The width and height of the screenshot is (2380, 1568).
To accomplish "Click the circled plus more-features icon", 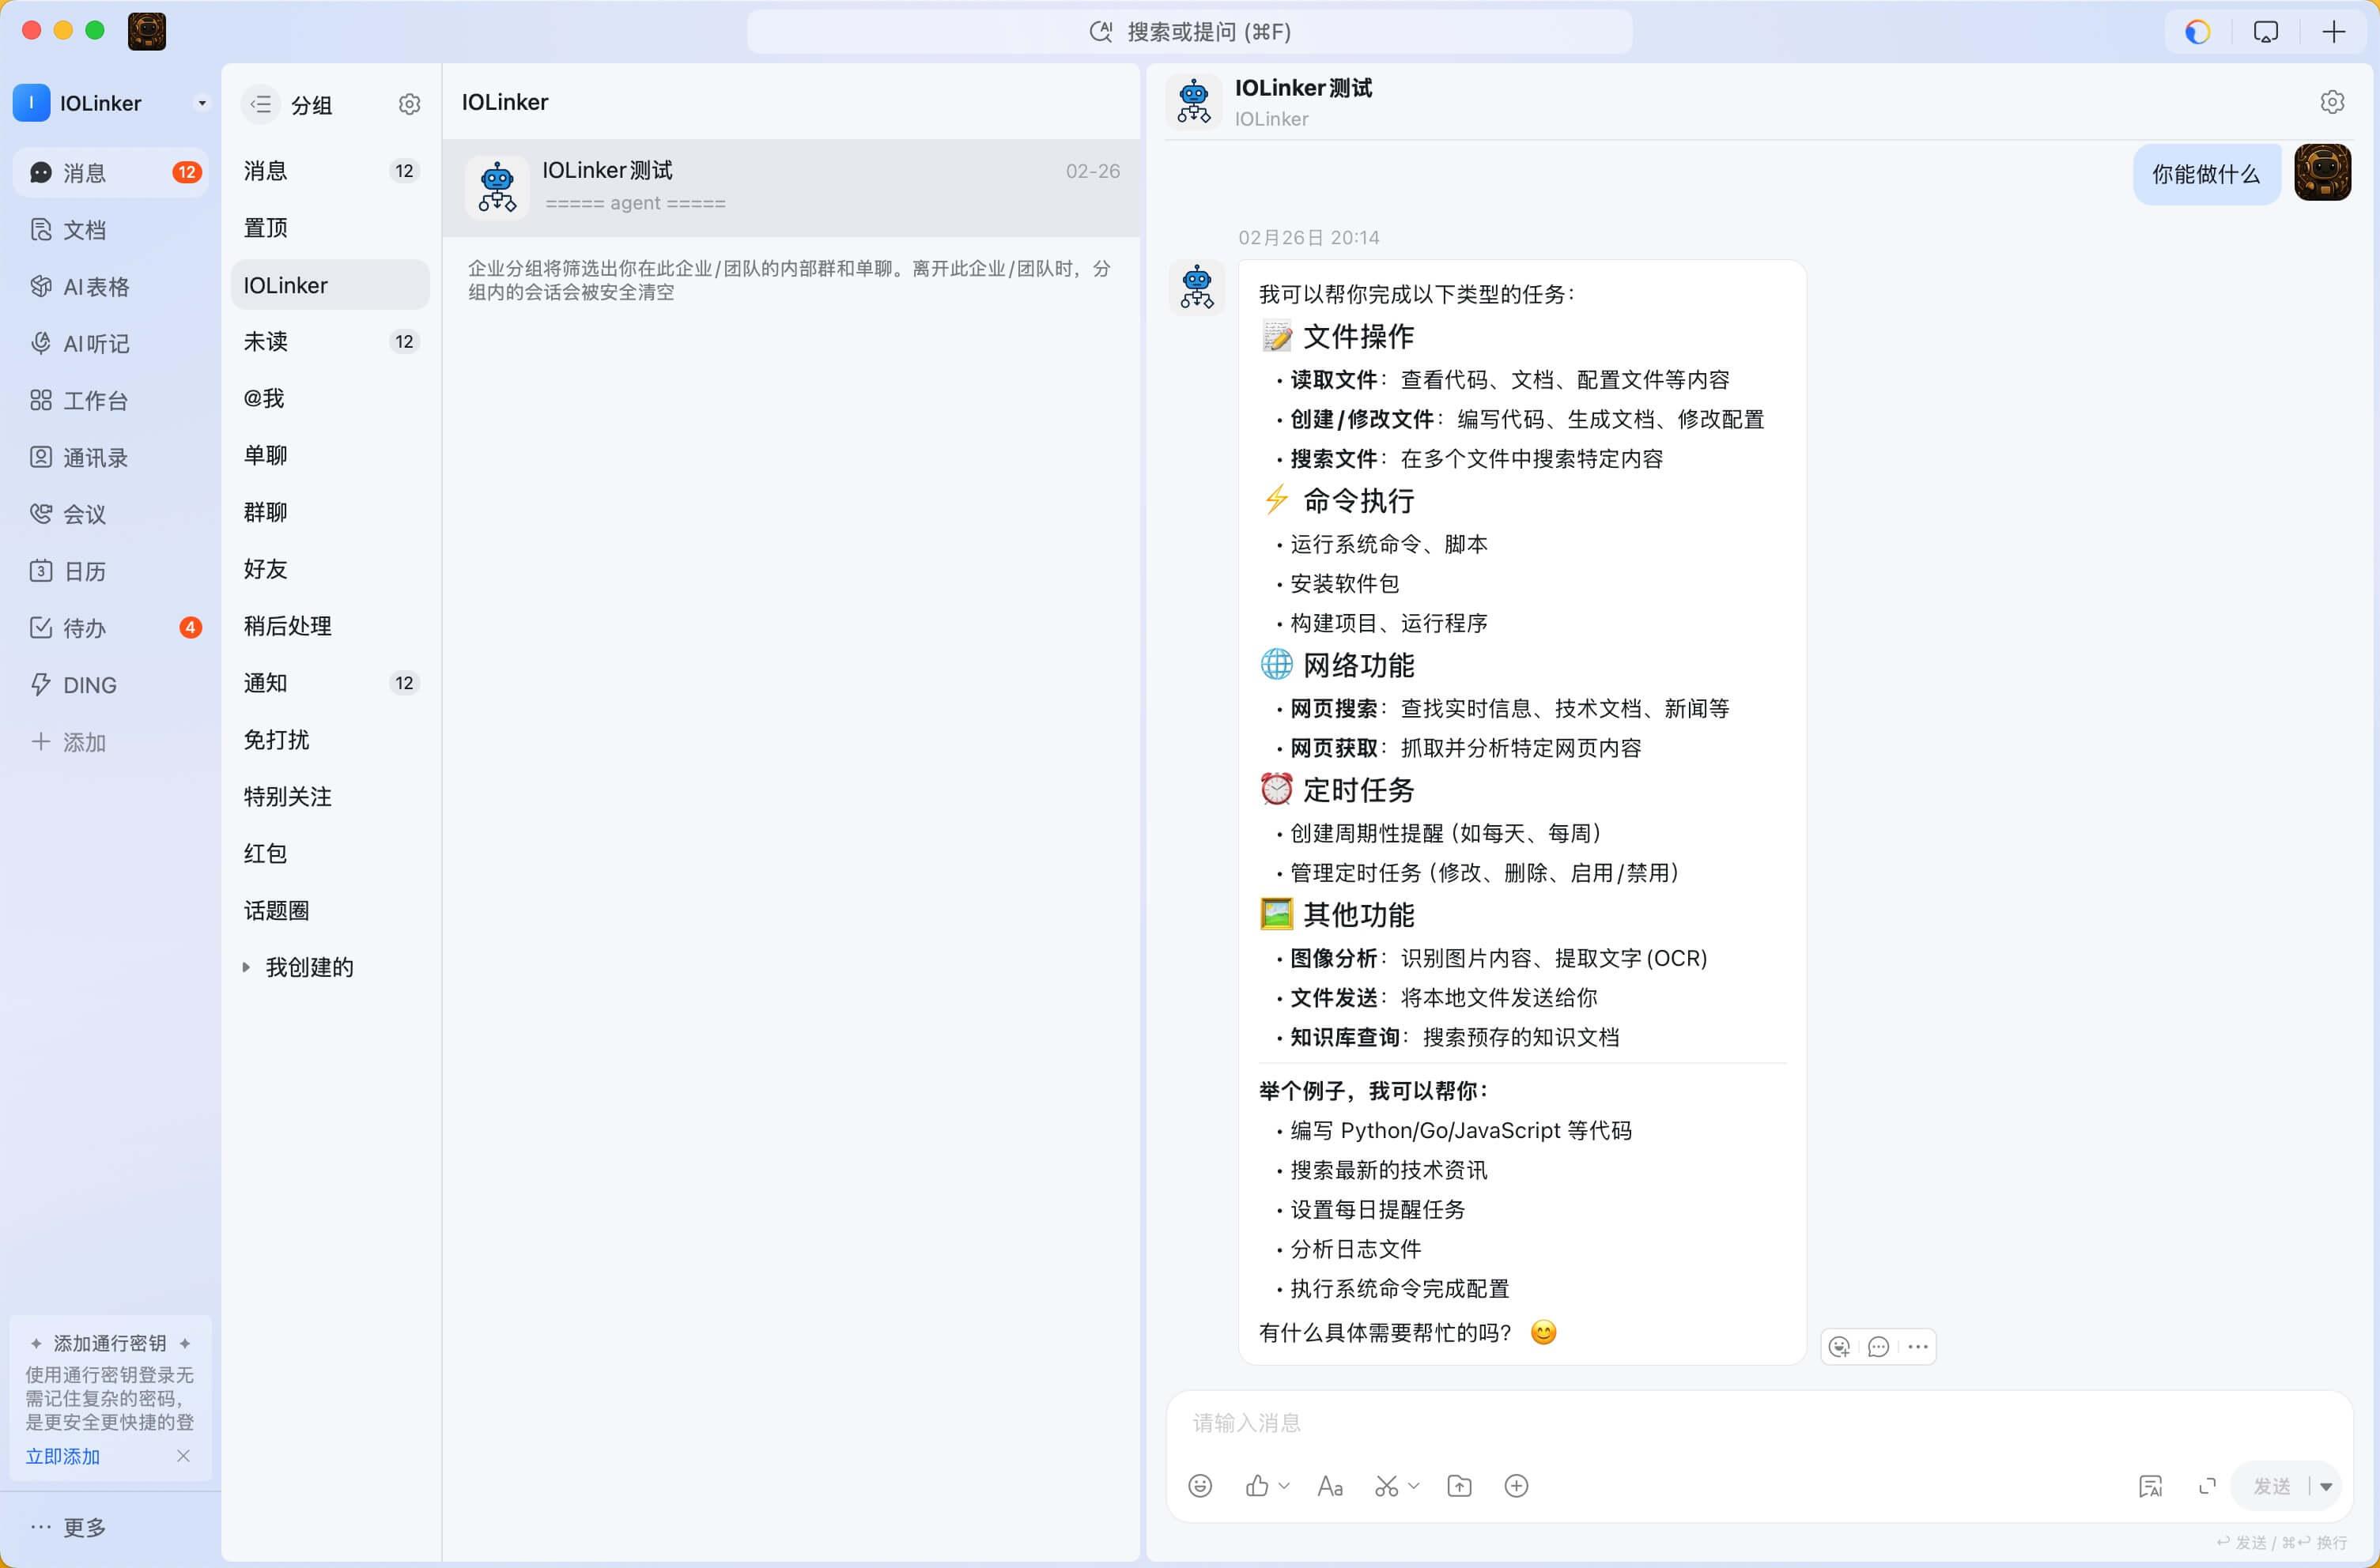I will point(1516,1486).
